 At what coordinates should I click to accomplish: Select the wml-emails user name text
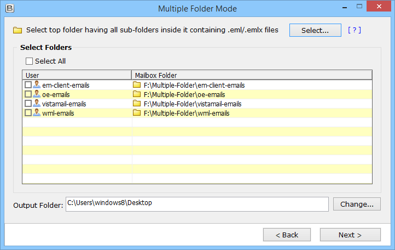58,113
